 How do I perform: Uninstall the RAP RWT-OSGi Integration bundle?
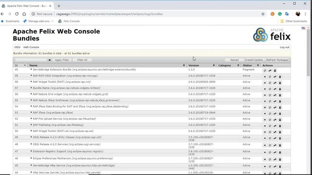(x=280, y=77)
